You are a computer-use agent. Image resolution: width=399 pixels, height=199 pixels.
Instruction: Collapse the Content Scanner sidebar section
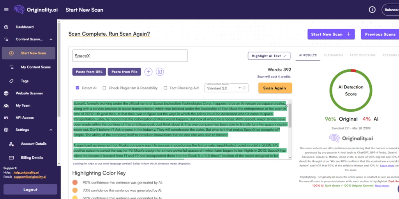[x=51, y=39]
